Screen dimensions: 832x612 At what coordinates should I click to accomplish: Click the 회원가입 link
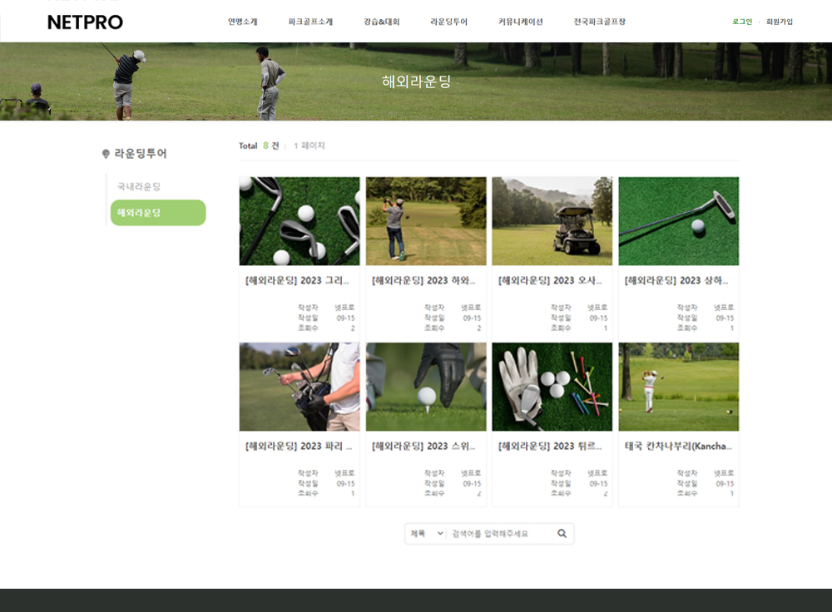(x=780, y=22)
